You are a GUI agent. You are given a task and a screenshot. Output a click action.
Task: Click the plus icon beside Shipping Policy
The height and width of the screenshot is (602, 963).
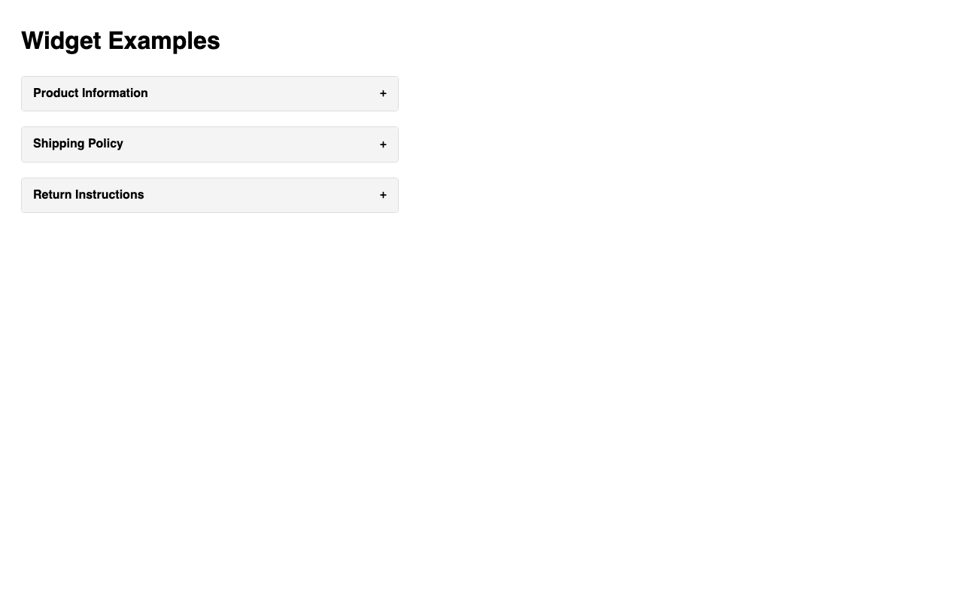pyautogui.click(x=383, y=144)
